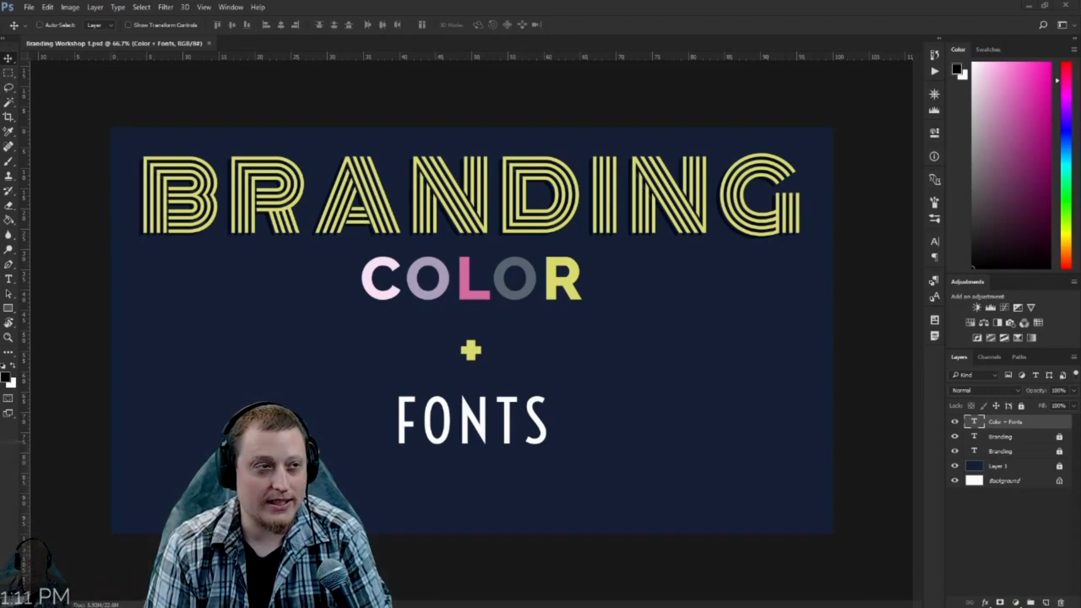The image size is (1081, 608).
Task: Click the hue spectrum slider bar
Action: [x=1066, y=165]
